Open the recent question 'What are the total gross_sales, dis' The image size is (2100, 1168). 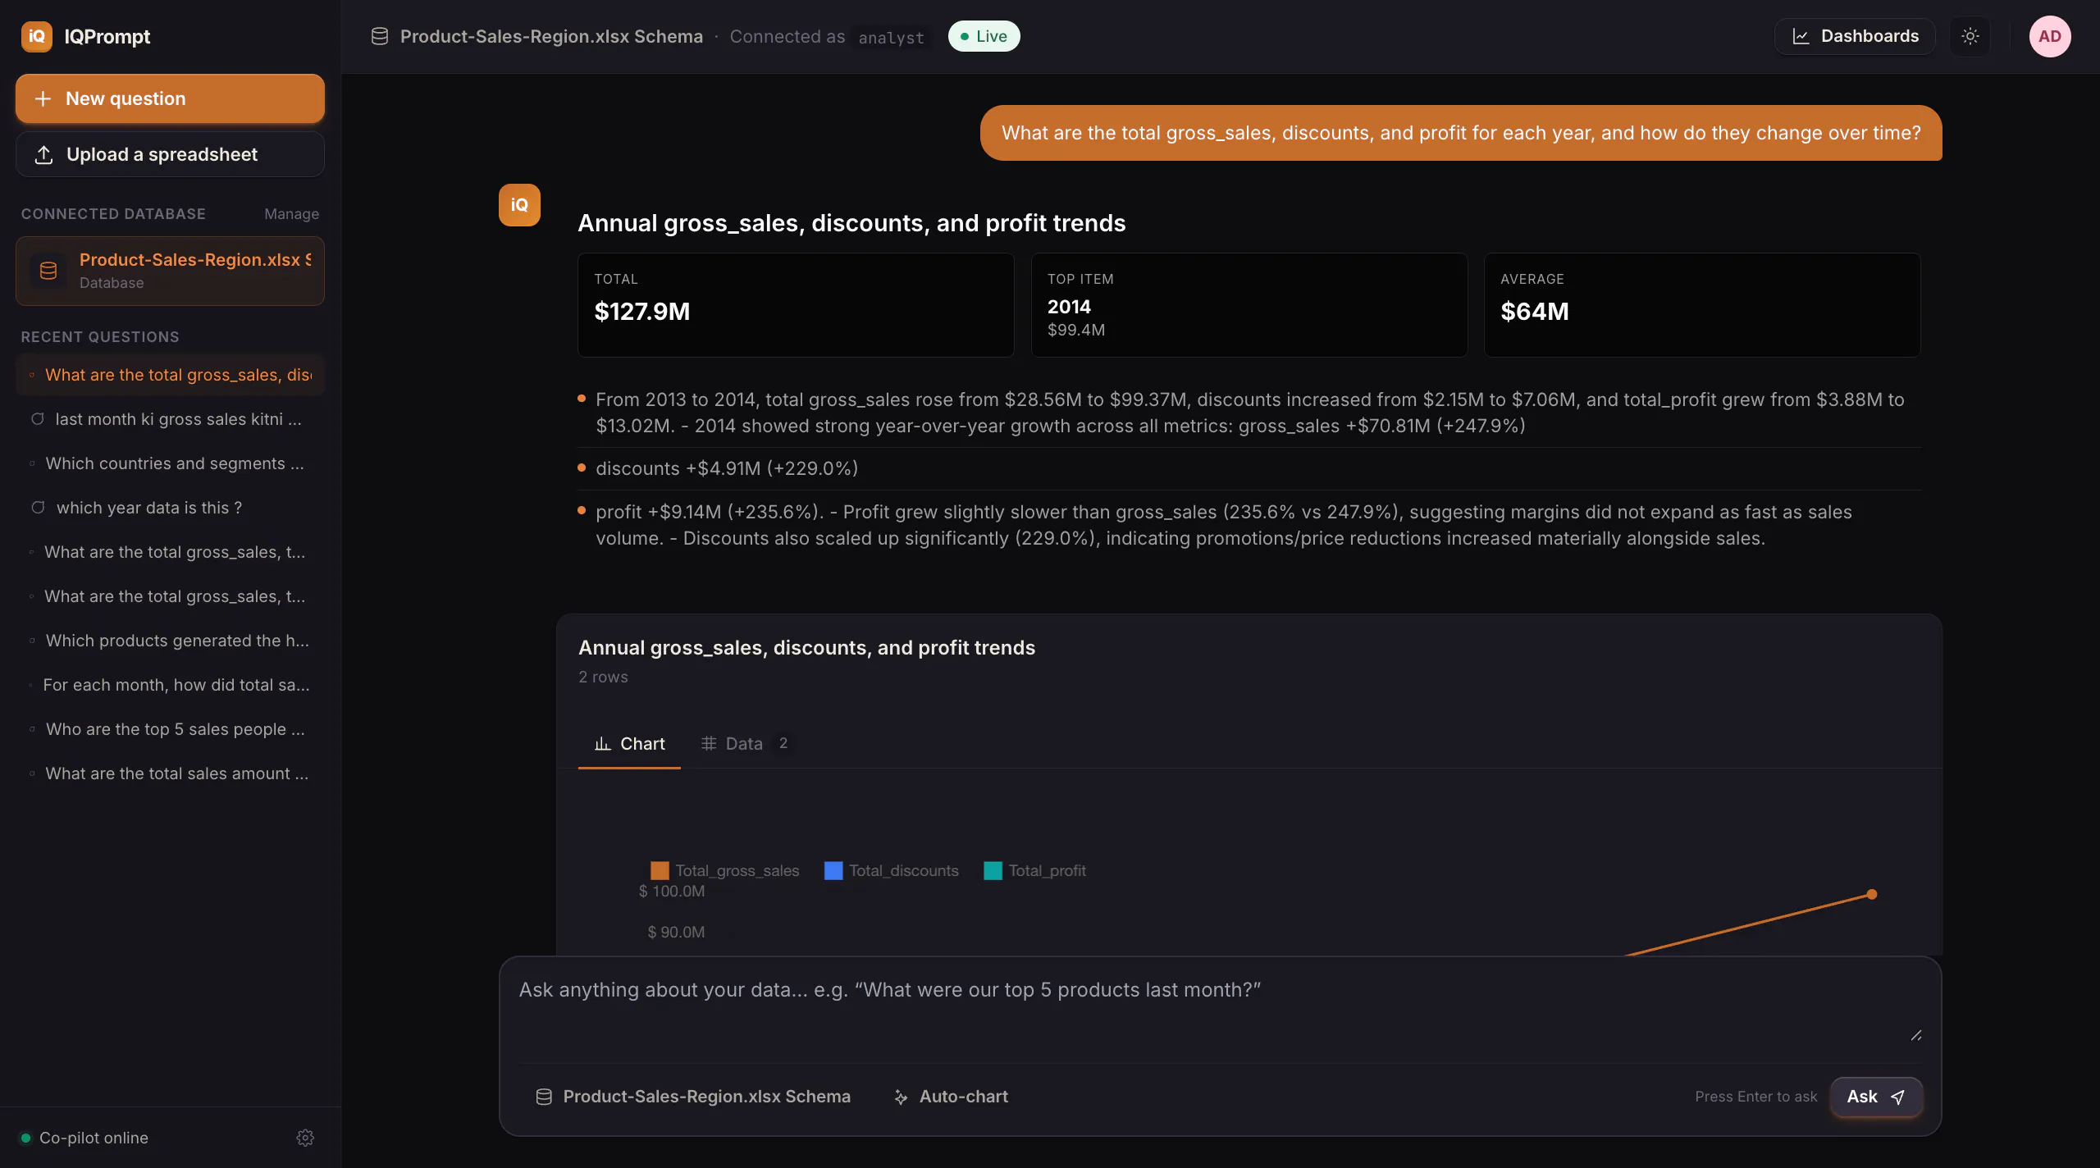click(x=170, y=375)
